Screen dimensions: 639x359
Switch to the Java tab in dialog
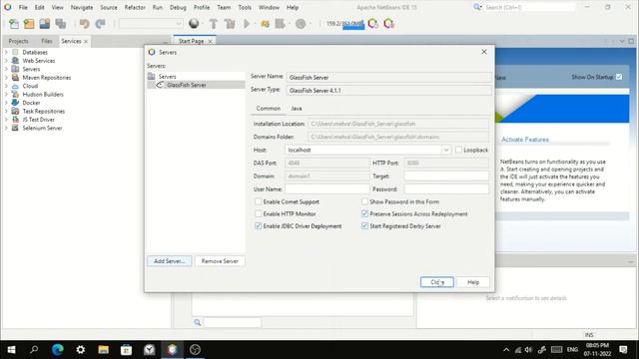(x=297, y=109)
